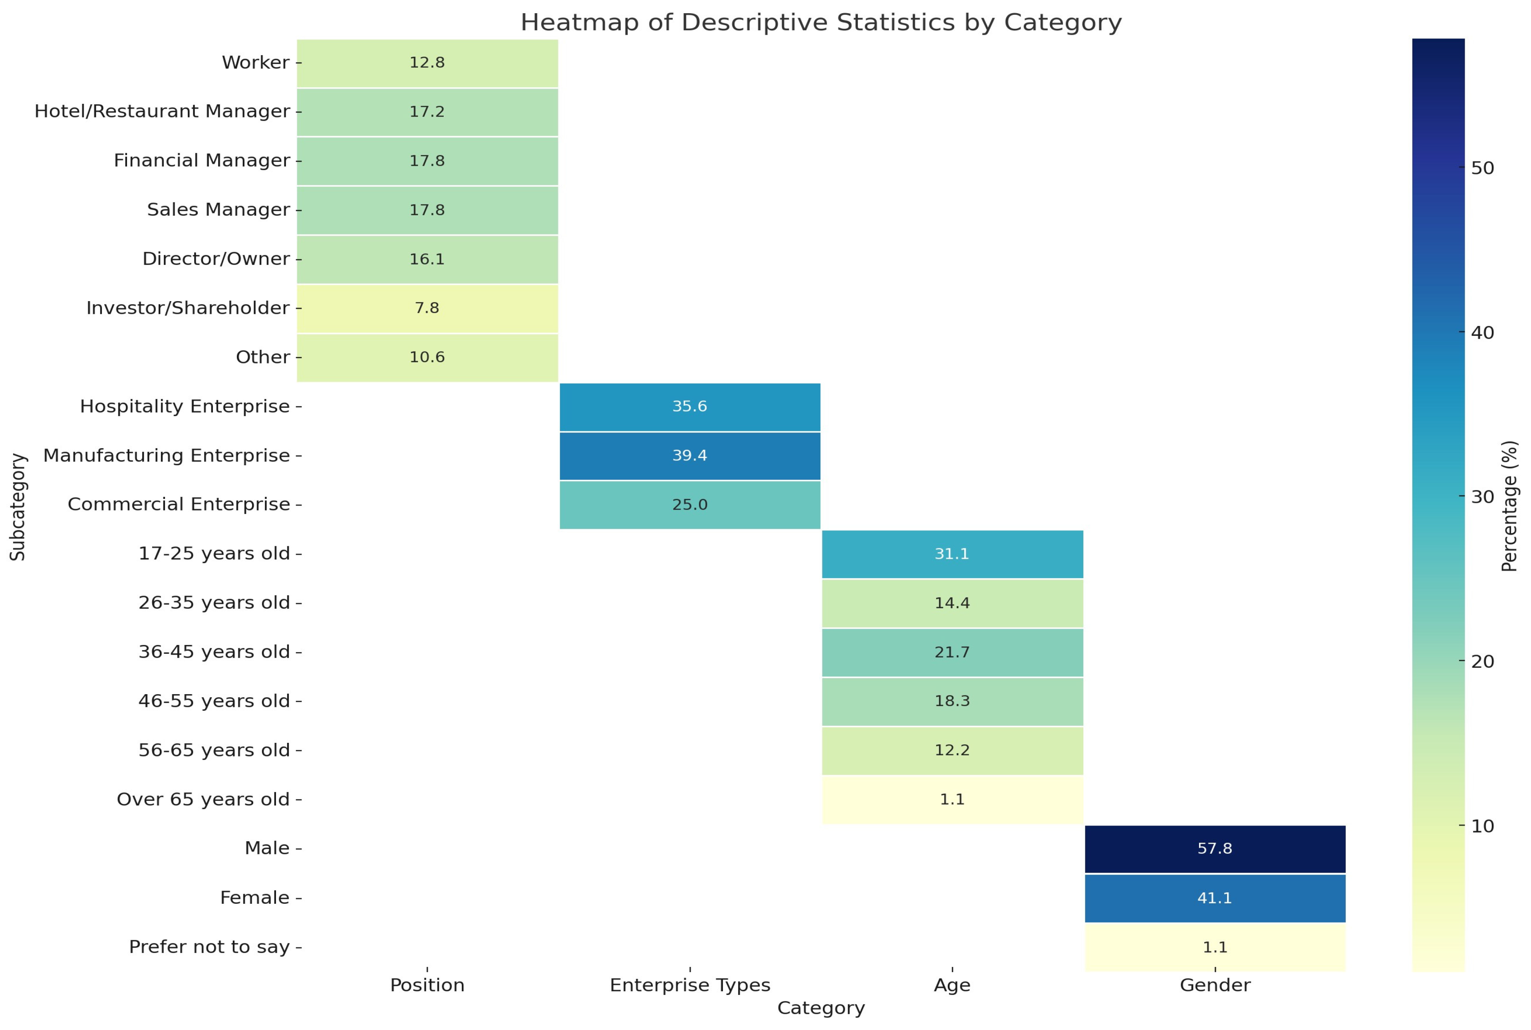Click the Worker 12.8 cell
The height and width of the screenshot is (1030, 1531).
coord(427,63)
